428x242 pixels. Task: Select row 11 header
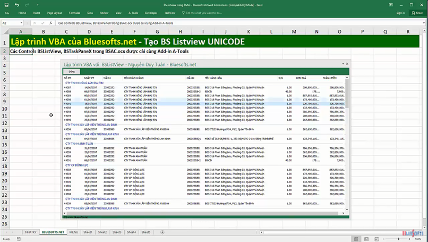[5, 116]
